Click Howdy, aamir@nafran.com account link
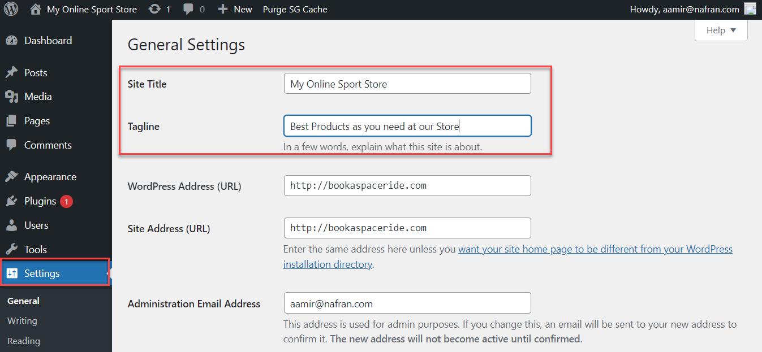The image size is (762, 352). (684, 9)
